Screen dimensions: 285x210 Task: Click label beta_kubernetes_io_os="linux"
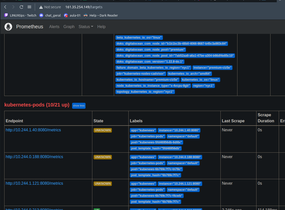coord(139,38)
